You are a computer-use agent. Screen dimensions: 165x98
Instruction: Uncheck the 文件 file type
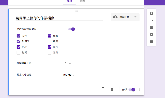18,36
